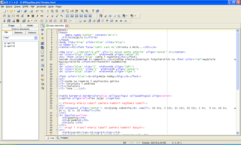The height and width of the screenshot is (145, 241).
Task: Open the Edycja menu
Action: click(x=9, y=7)
